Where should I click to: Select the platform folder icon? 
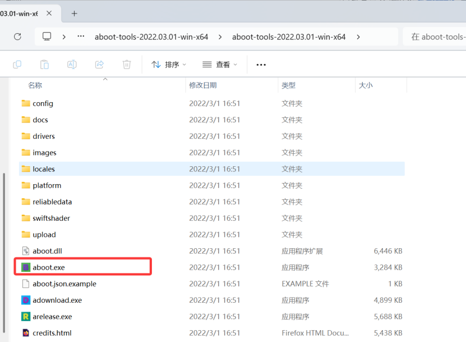point(26,185)
